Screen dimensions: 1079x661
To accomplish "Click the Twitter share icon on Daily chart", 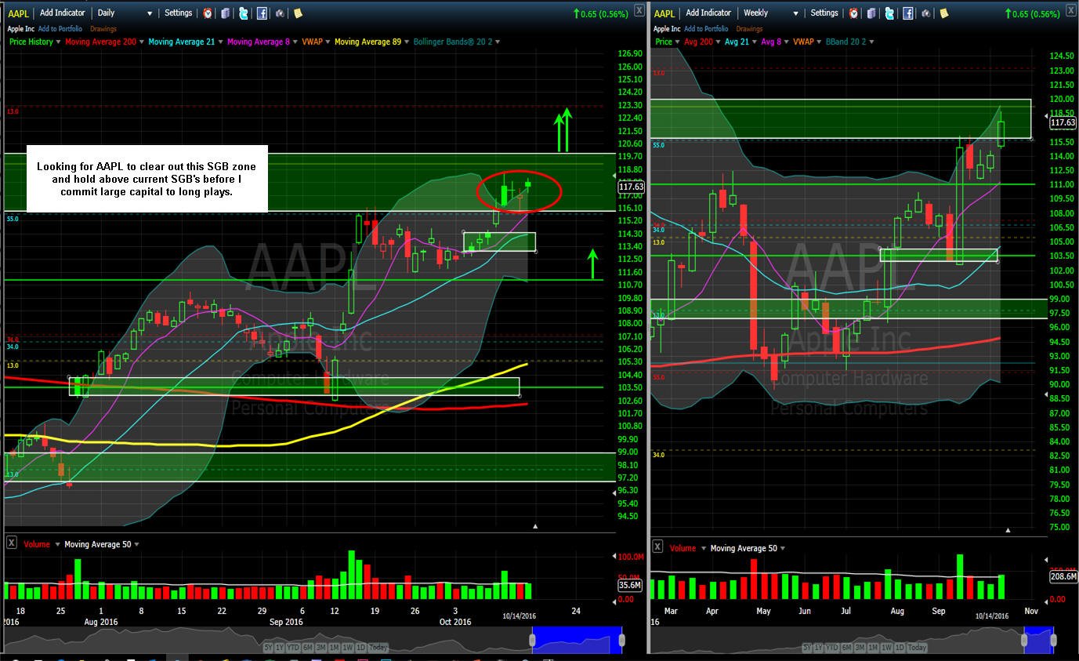I will coord(244,13).
